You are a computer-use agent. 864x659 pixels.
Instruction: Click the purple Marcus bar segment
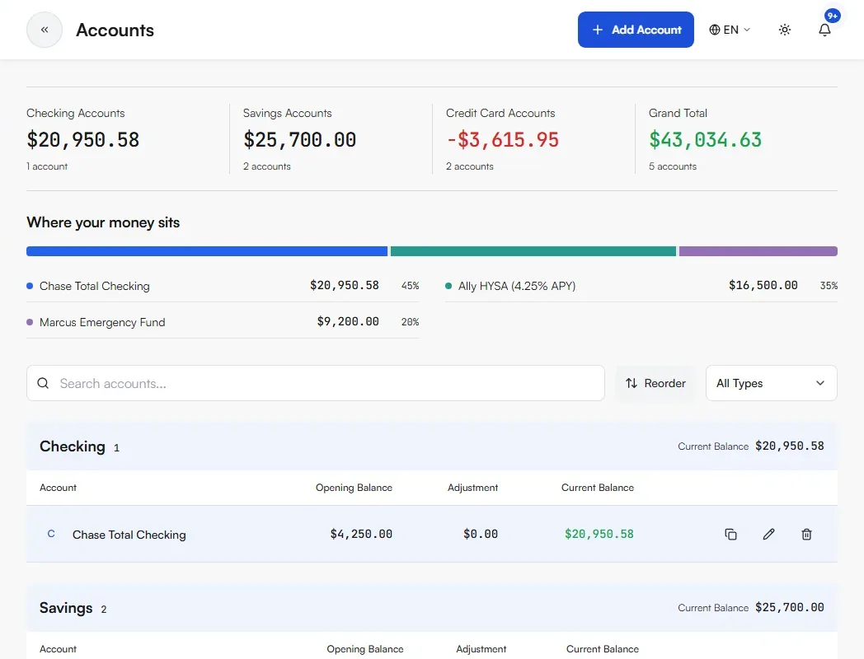pos(758,251)
